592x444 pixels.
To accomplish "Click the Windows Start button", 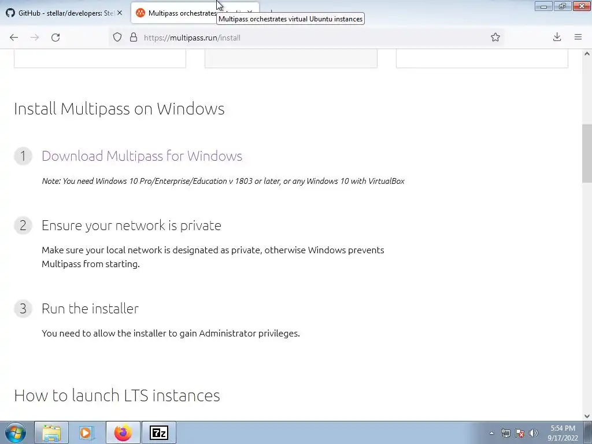I will click(16, 432).
